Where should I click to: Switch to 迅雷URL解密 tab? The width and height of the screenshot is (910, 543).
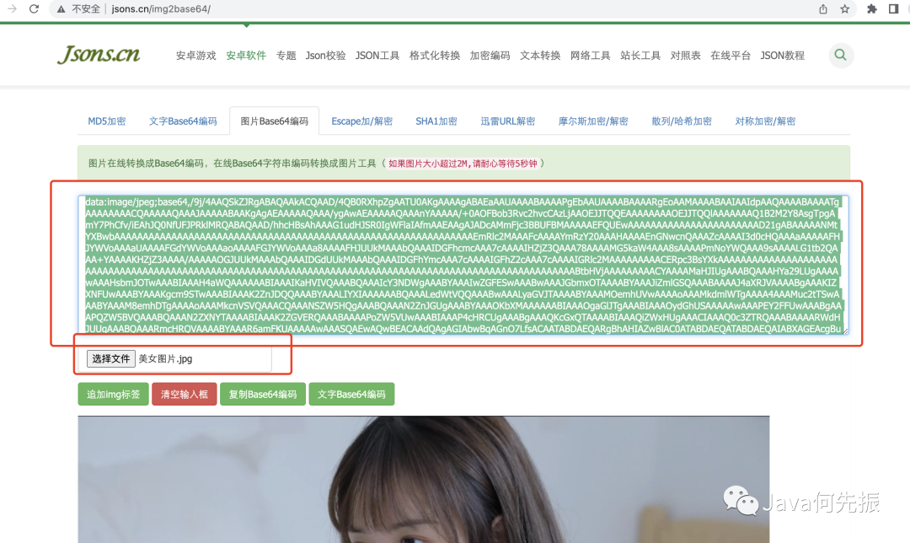(x=508, y=121)
